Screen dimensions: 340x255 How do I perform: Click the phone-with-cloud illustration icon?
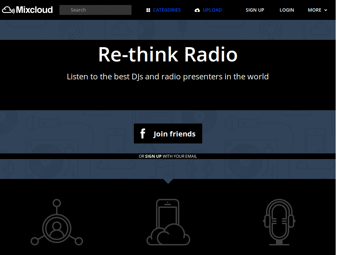pos(168,222)
